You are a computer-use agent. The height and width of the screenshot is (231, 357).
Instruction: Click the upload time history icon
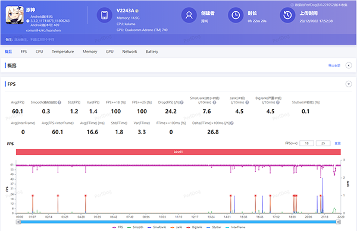[x=287, y=15]
